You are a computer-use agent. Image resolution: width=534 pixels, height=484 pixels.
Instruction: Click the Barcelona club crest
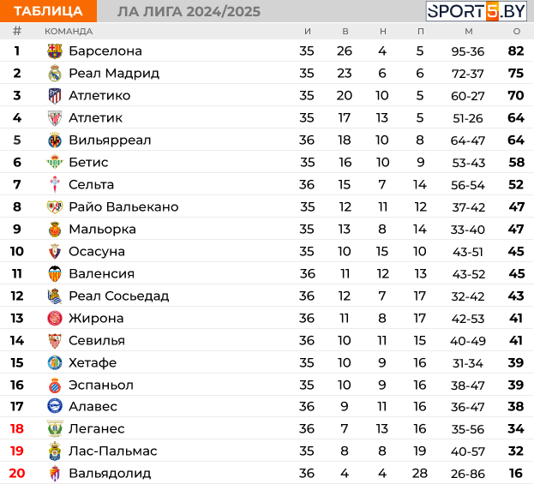[x=55, y=51]
